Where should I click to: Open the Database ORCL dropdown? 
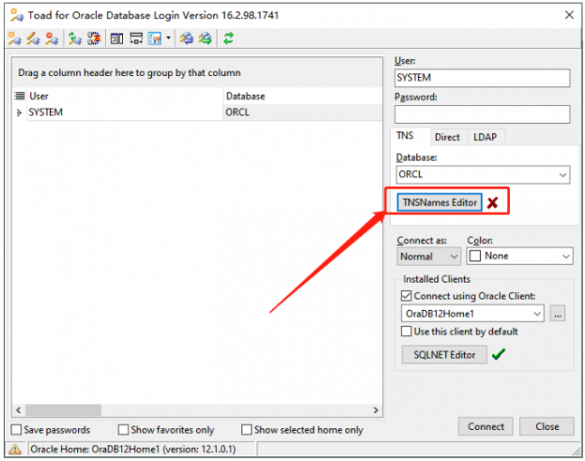[562, 175]
